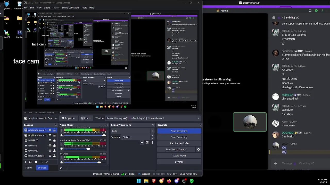Unlock the facetime2 source

[54, 151]
